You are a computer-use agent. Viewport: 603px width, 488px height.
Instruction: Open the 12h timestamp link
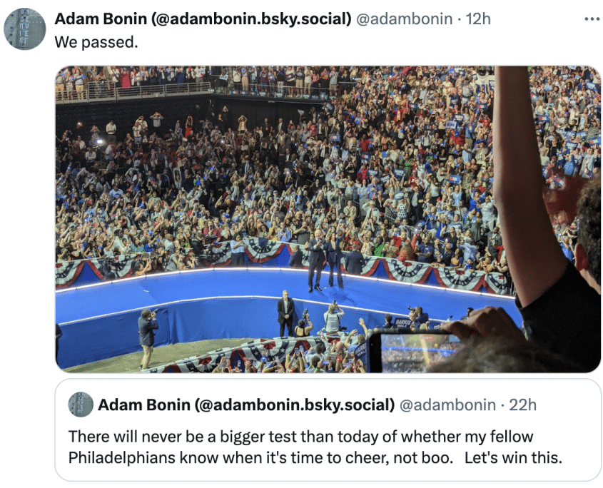click(x=478, y=19)
